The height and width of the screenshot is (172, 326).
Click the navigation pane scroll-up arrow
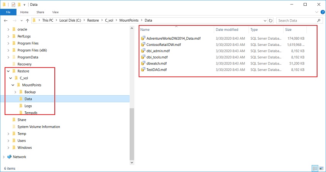(132, 28)
